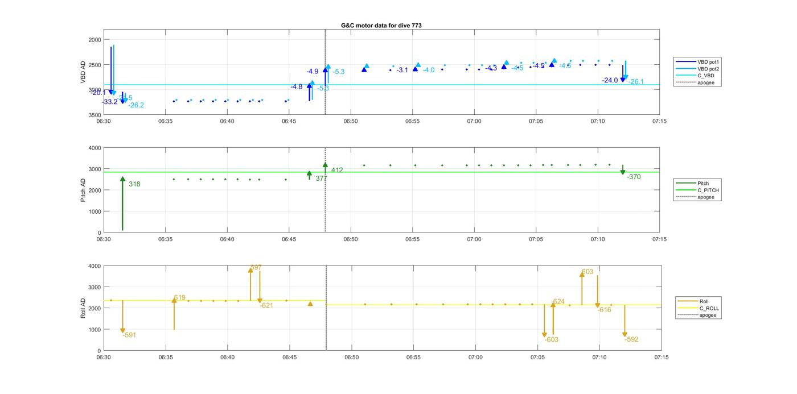The height and width of the screenshot is (394, 797).
Task: Click the '06:40' time tick under Pitch plot
Action: pos(227,239)
